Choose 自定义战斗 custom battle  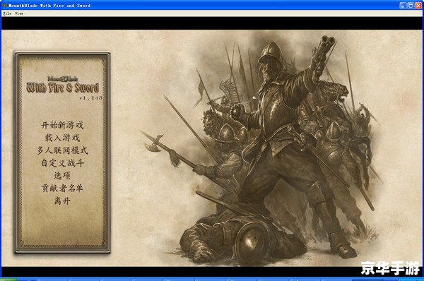[x=62, y=163]
